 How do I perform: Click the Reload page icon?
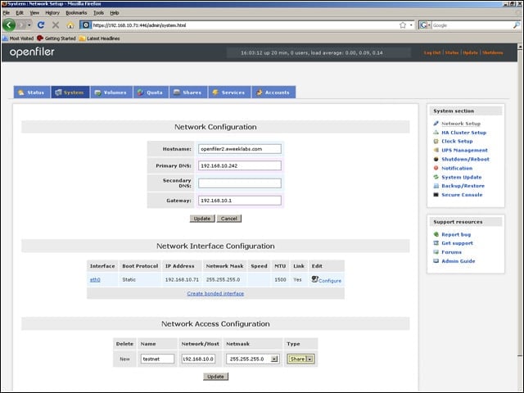point(41,25)
